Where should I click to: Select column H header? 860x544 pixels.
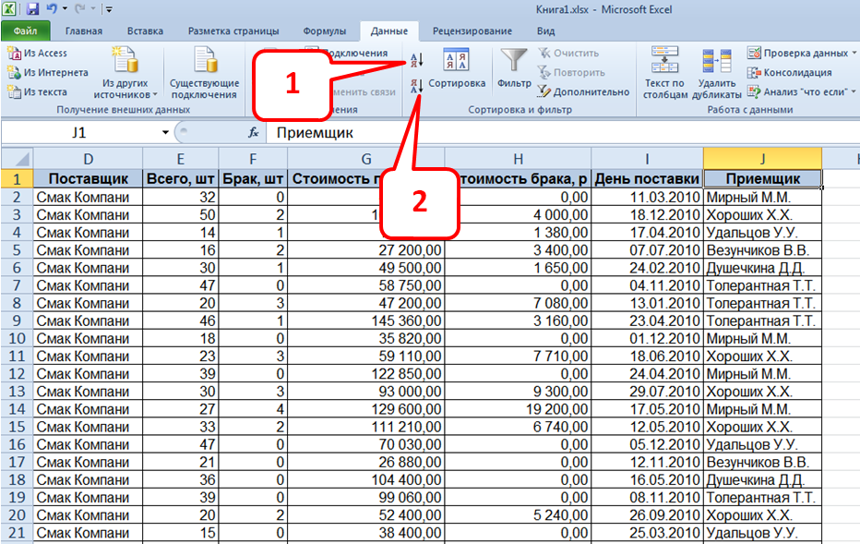click(x=517, y=158)
